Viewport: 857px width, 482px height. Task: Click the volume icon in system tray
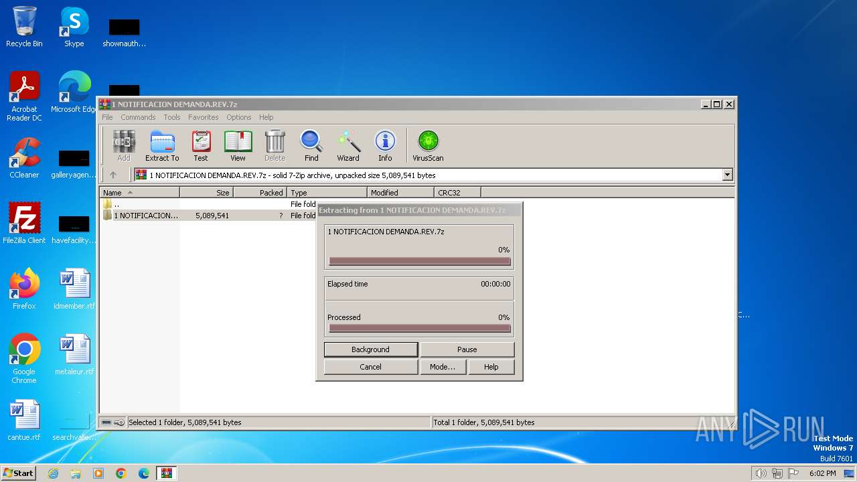click(x=761, y=473)
